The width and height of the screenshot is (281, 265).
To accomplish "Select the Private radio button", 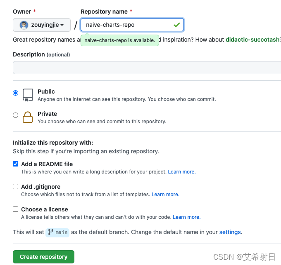I will pyautogui.click(x=16, y=115).
